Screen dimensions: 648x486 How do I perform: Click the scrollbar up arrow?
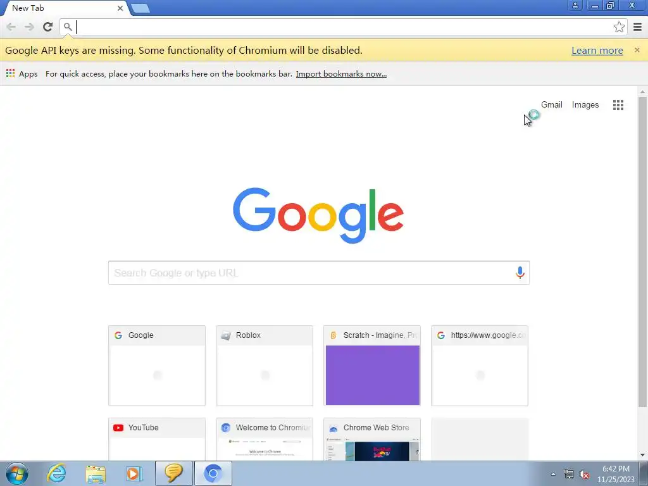(x=642, y=92)
